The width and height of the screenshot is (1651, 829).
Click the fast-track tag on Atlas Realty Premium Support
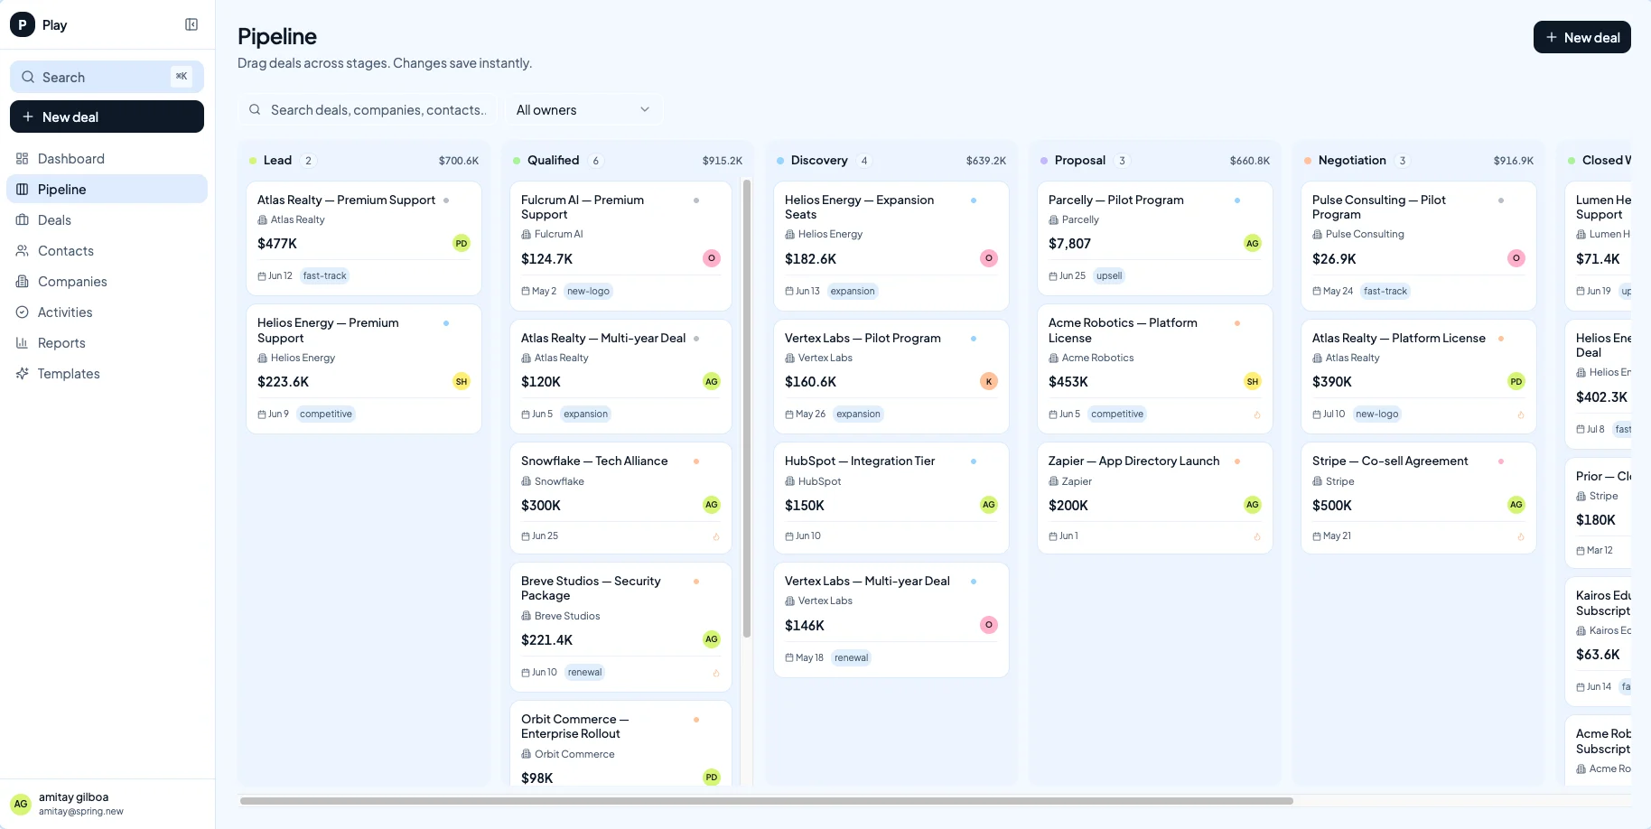tap(325, 275)
